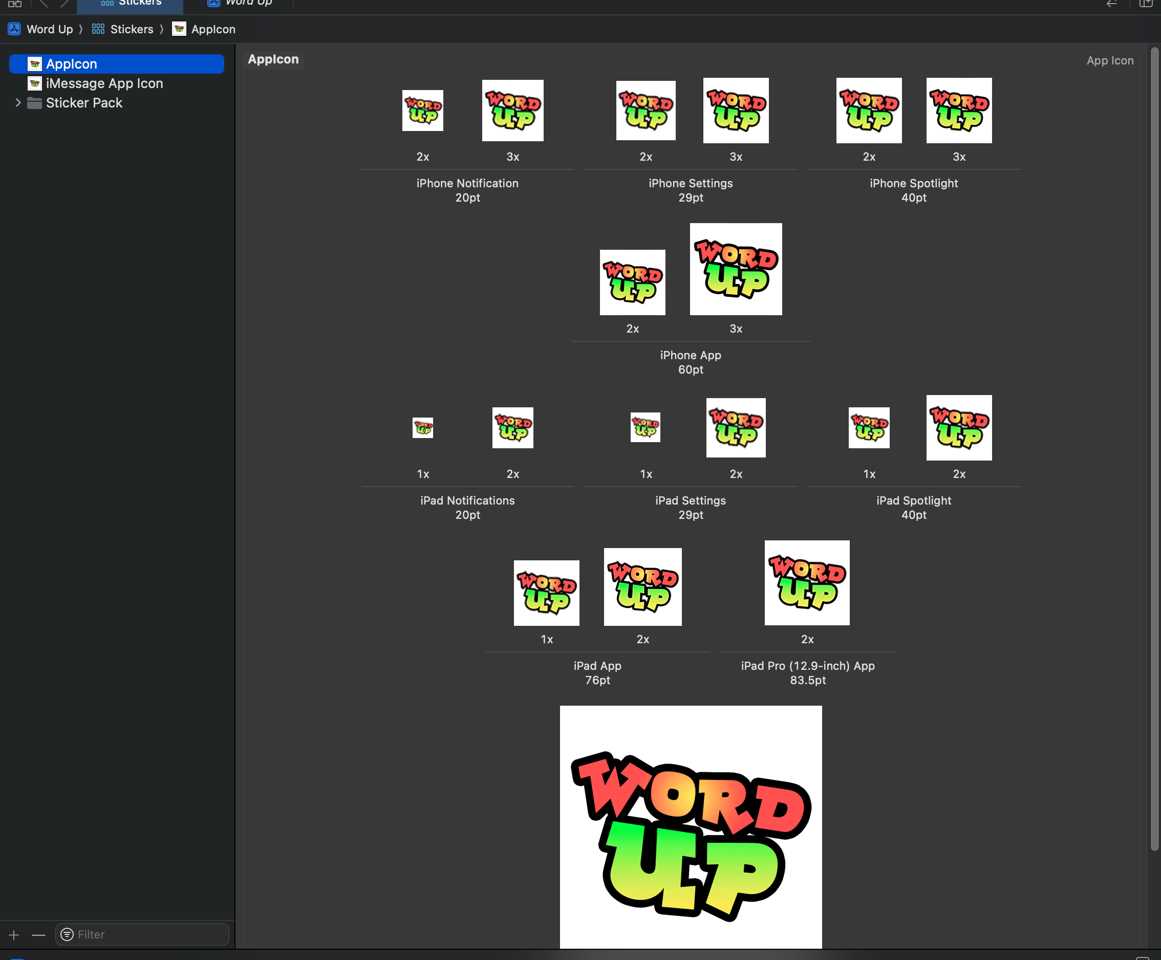Switch to the Stickers tab
1161x960 pixels.
131,4
